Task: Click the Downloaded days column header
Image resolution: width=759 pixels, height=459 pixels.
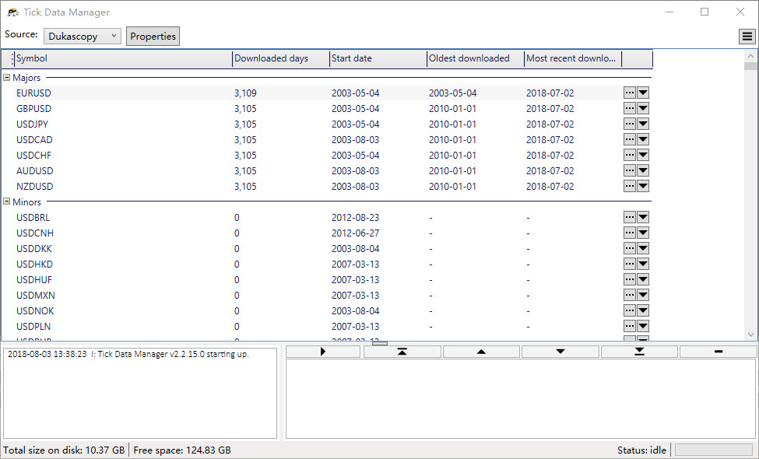Action: point(279,58)
